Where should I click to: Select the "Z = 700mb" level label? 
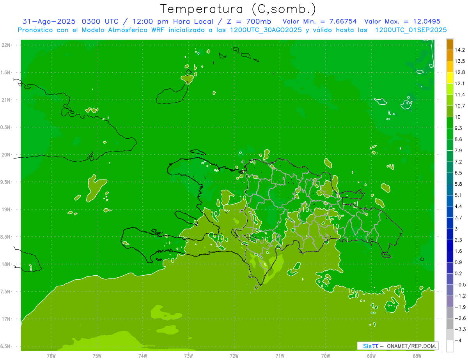pyautogui.click(x=249, y=21)
